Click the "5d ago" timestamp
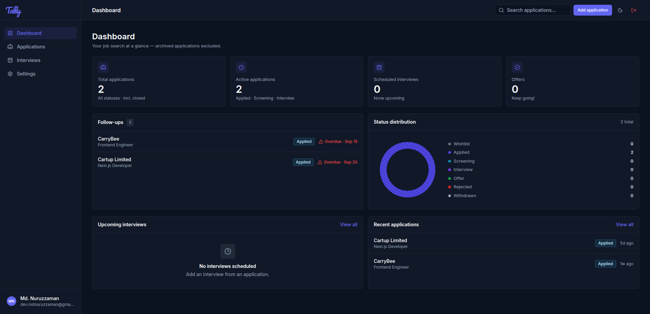650x314 pixels. [x=627, y=243]
